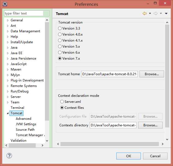
Task: Click the type filter text field
Action: pyautogui.click(x=27, y=13)
